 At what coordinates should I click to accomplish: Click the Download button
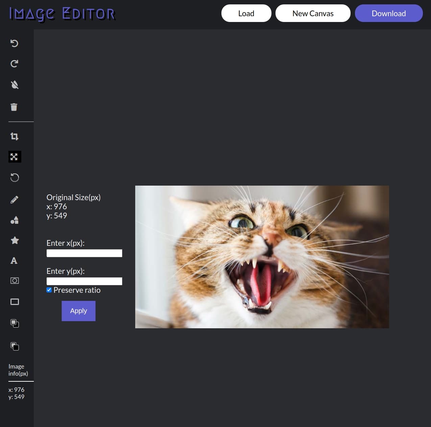click(388, 13)
